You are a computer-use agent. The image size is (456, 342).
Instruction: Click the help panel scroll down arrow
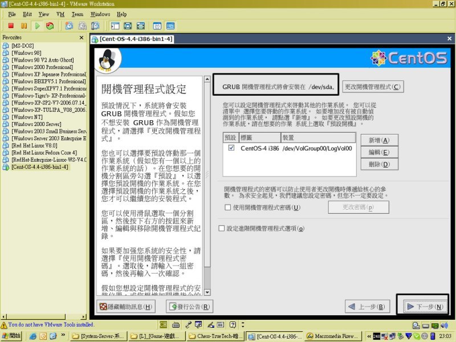point(207,292)
